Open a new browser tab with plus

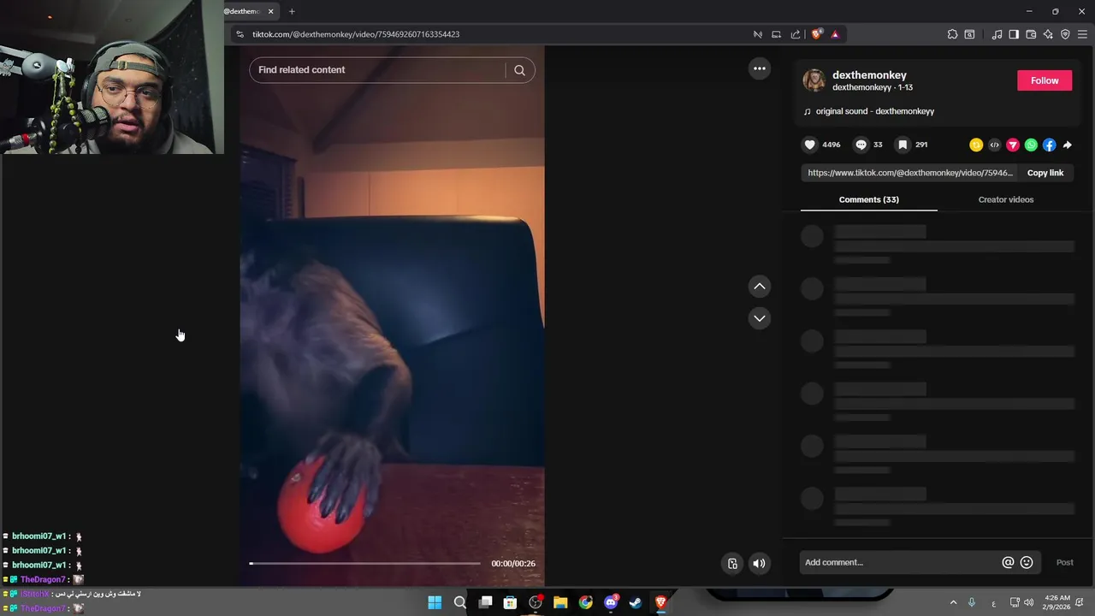[292, 11]
